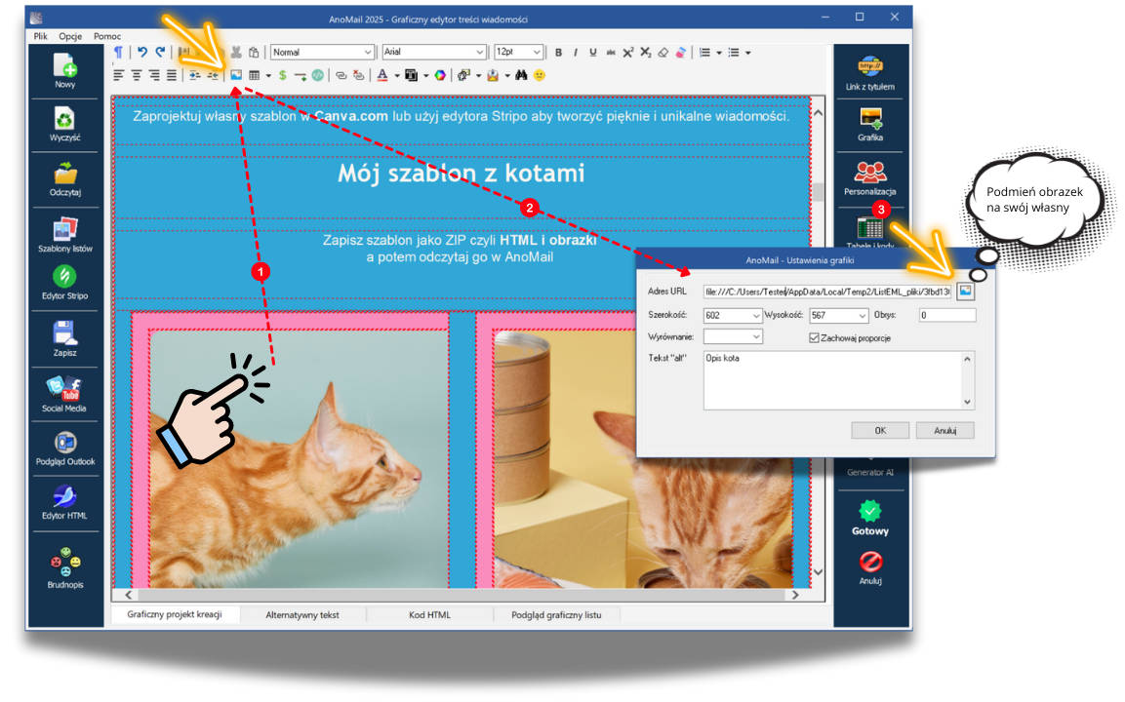Viewport: 1125px width, 702px height.
Task: Open Personalizacja people icon
Action: (x=869, y=173)
